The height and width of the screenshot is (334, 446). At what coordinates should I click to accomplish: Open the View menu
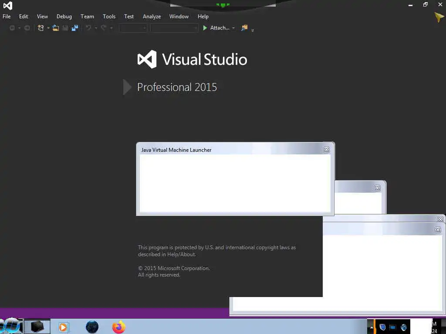click(x=42, y=17)
